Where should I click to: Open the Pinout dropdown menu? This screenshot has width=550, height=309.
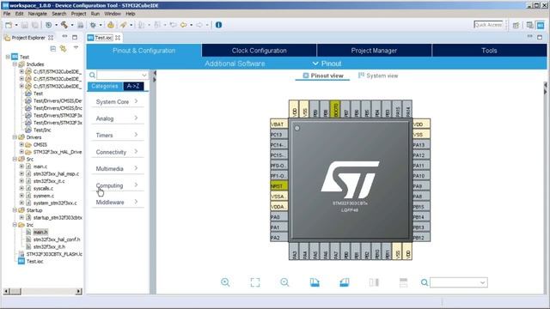(327, 64)
